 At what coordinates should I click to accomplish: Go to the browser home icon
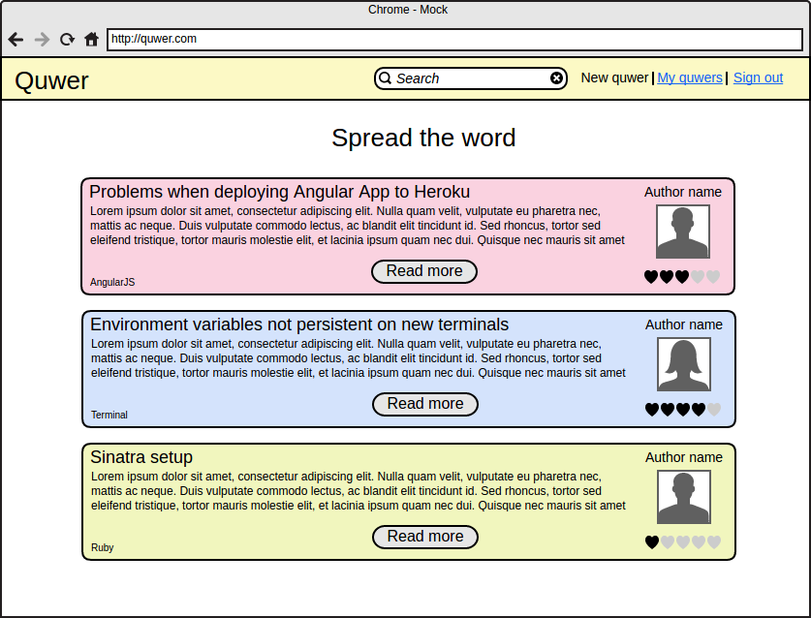91,40
